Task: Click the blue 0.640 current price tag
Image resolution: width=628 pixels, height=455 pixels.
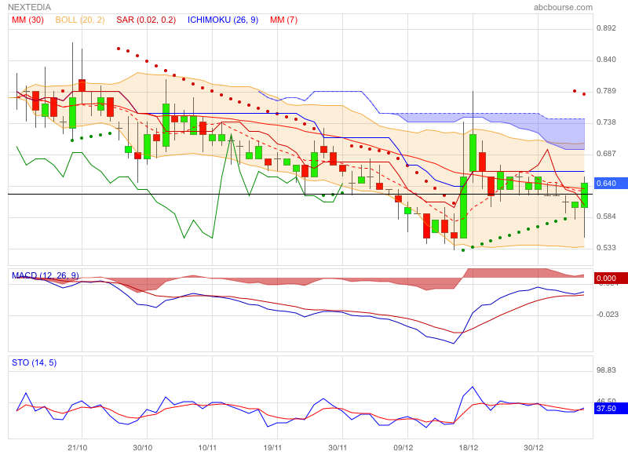Action: coord(611,184)
